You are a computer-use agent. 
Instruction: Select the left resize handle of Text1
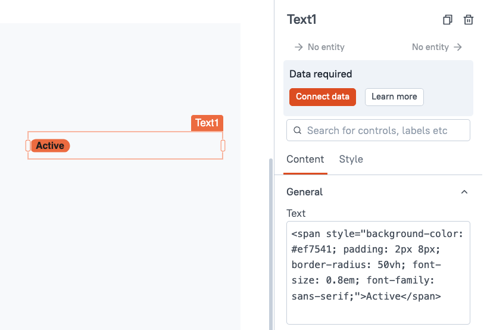(28, 145)
